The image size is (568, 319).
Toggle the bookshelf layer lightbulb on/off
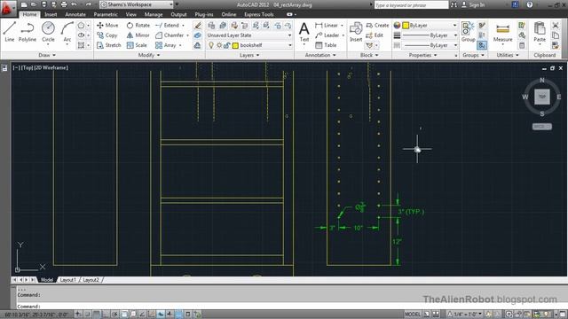(211, 45)
